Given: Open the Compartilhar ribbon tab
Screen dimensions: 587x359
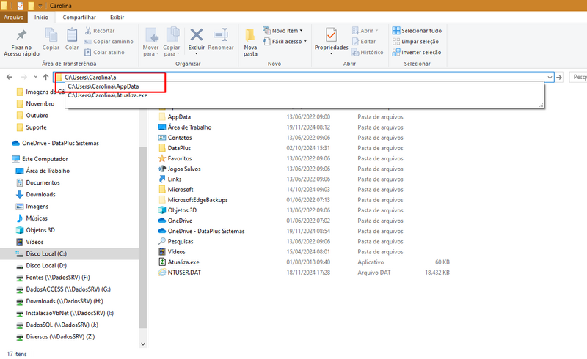Looking at the screenshot, I should click(x=79, y=17).
